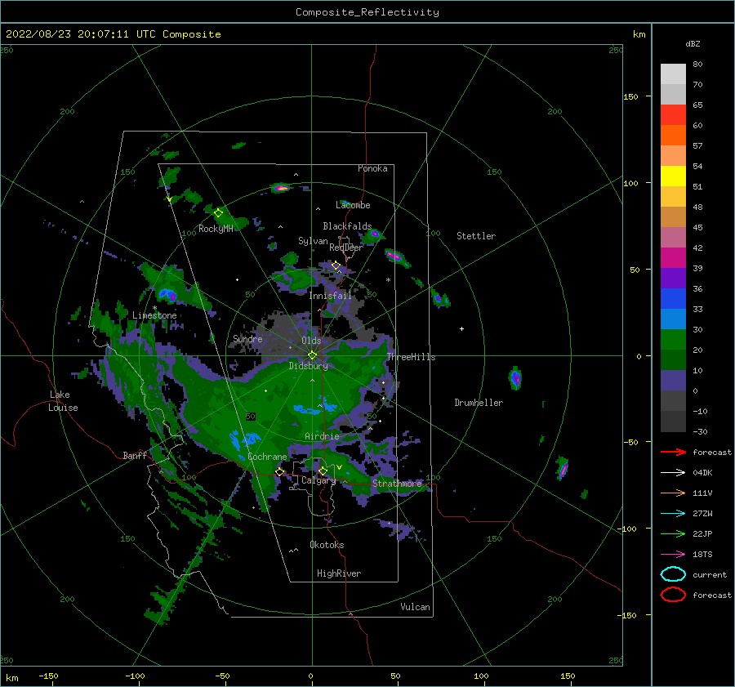This screenshot has width=735, height=687.
Task: Click the yellow diamond marker near RedDeer
Action: point(336,265)
